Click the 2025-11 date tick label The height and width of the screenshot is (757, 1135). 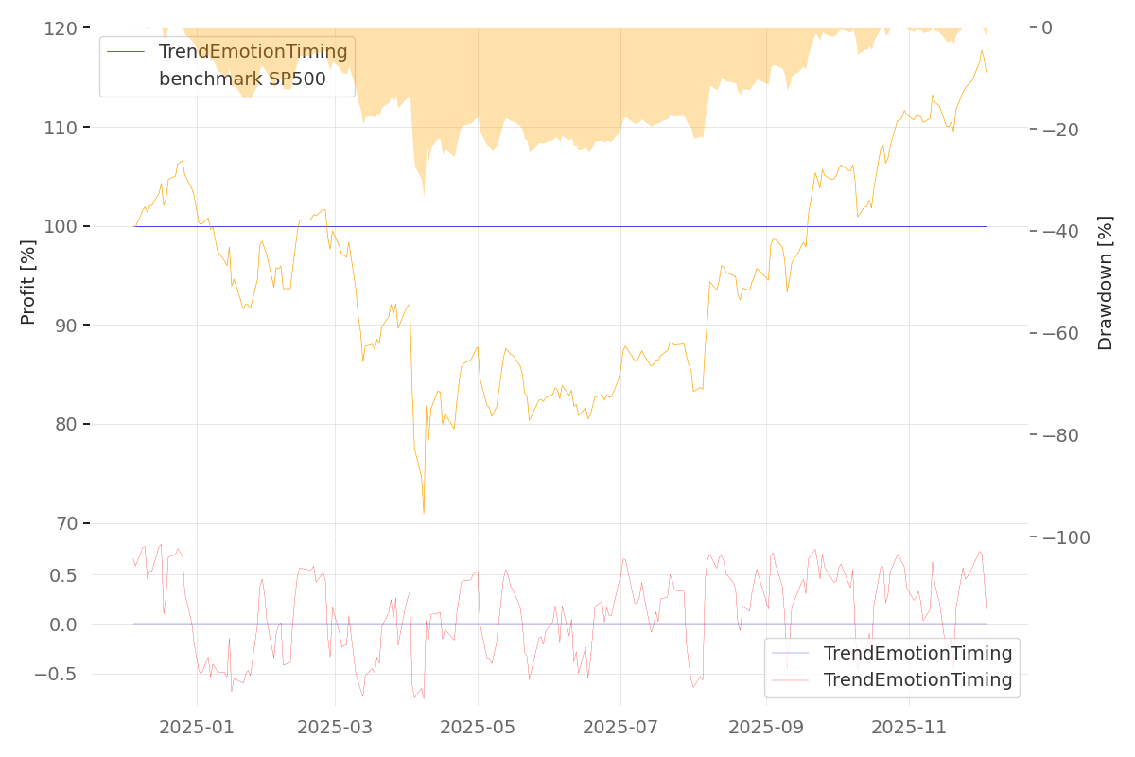pyautogui.click(x=909, y=727)
